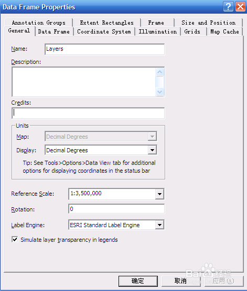The image size is (247, 291).
Task: Open the Annotation Groups tab
Action: coord(39,23)
